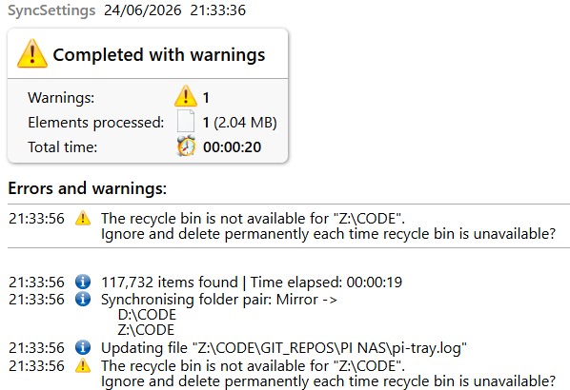Click info icon for Updating file entry
The image size is (570, 390).
point(83,347)
